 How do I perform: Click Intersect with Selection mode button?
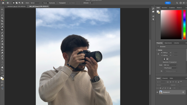tap(22, 3)
